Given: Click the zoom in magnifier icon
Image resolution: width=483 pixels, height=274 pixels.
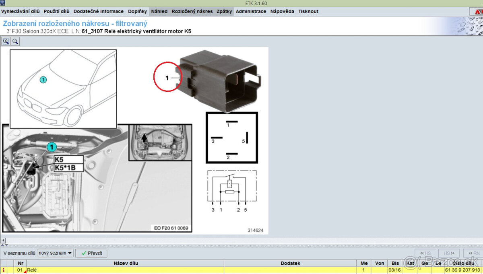Looking at the screenshot, I should point(6,41).
